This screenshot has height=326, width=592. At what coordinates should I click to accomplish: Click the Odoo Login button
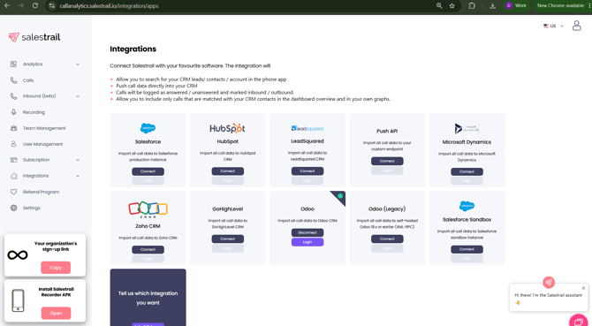click(307, 242)
